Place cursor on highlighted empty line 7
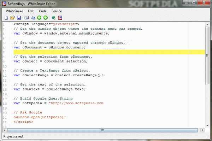Viewport: 212px width, 141px height. click(x=109, y=52)
